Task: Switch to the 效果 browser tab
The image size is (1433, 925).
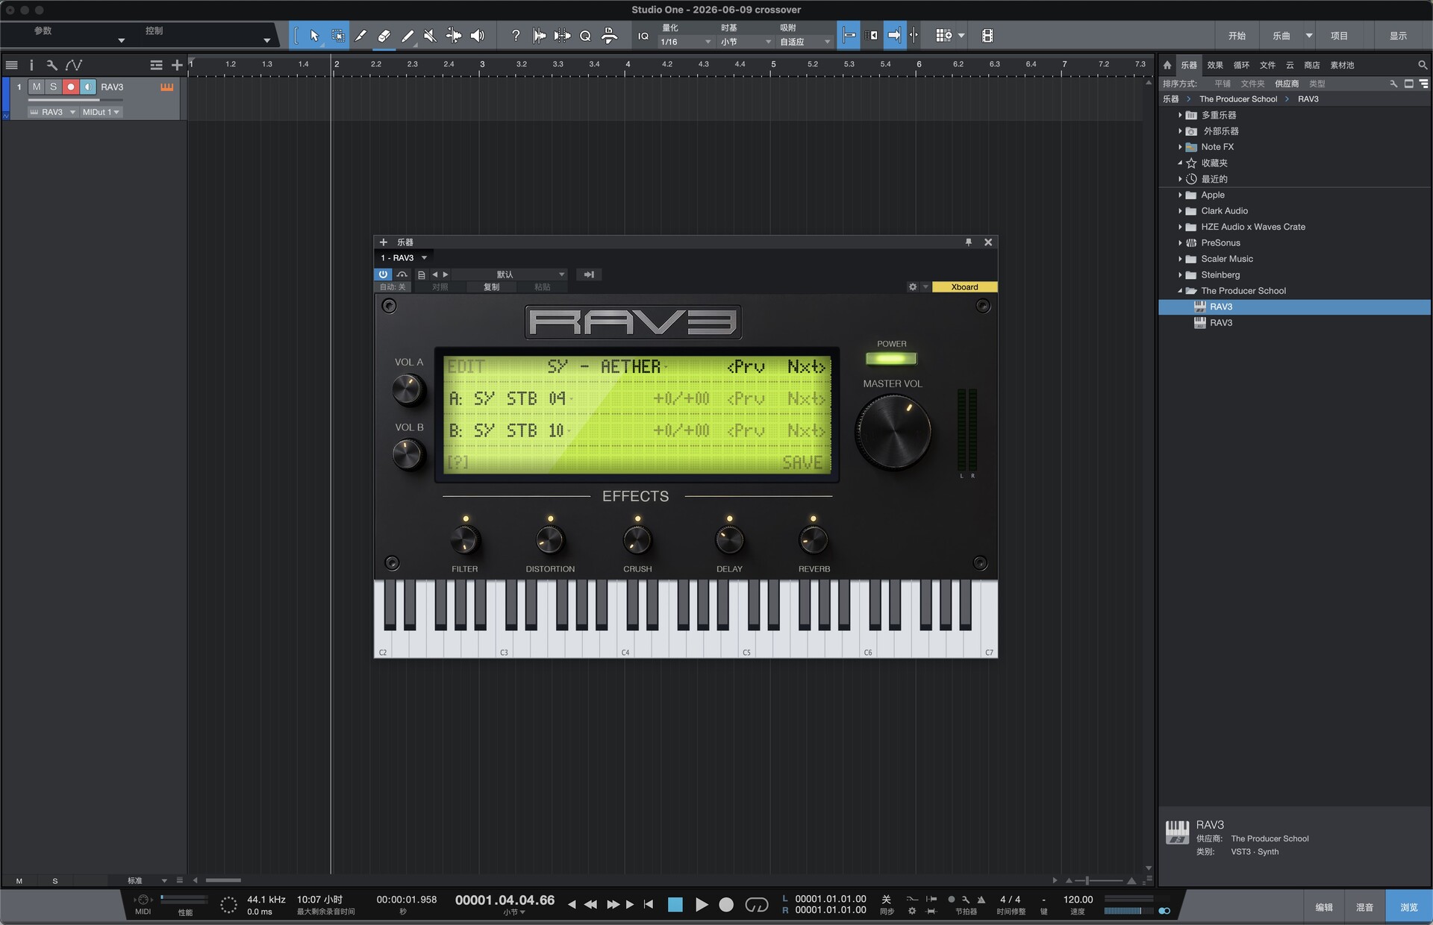Action: (1215, 65)
